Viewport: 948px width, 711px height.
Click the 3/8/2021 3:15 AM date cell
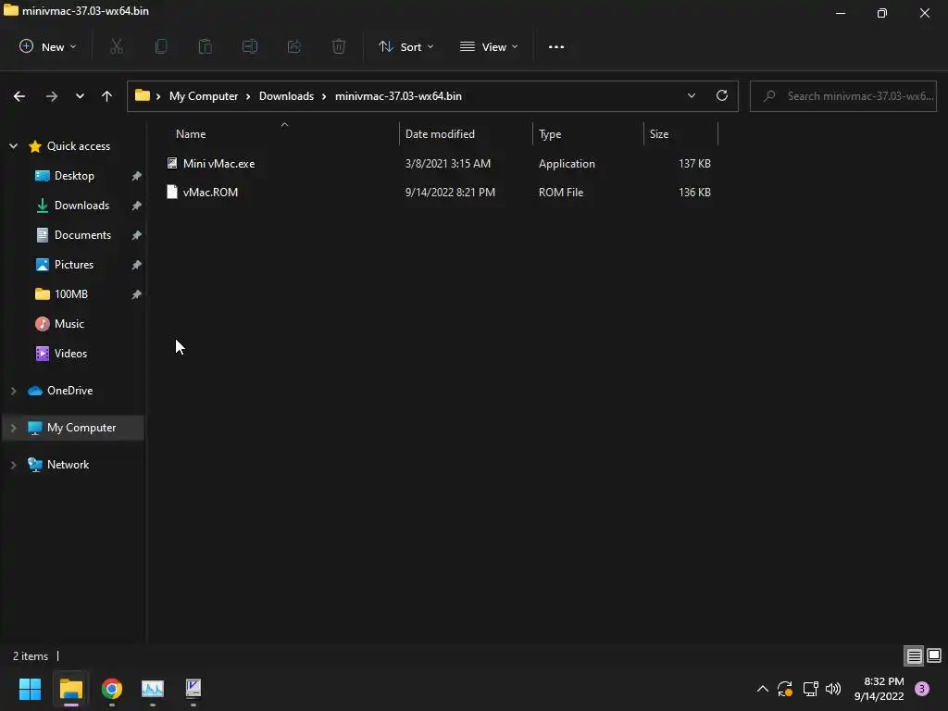pos(447,163)
